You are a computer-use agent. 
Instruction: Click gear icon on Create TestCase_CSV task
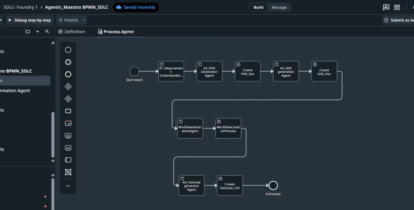point(220,179)
